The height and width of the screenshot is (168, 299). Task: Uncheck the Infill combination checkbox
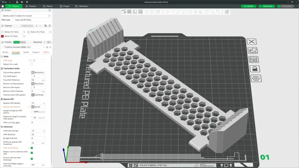[x=32, y=148]
